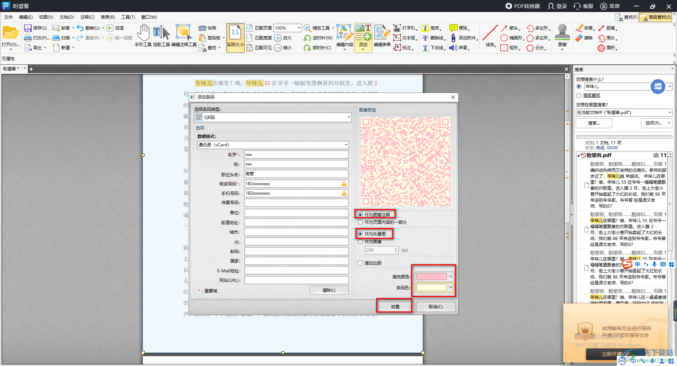Select the Sticky Note (便贴) tool
The height and width of the screenshot is (366, 677).
[x=459, y=28]
